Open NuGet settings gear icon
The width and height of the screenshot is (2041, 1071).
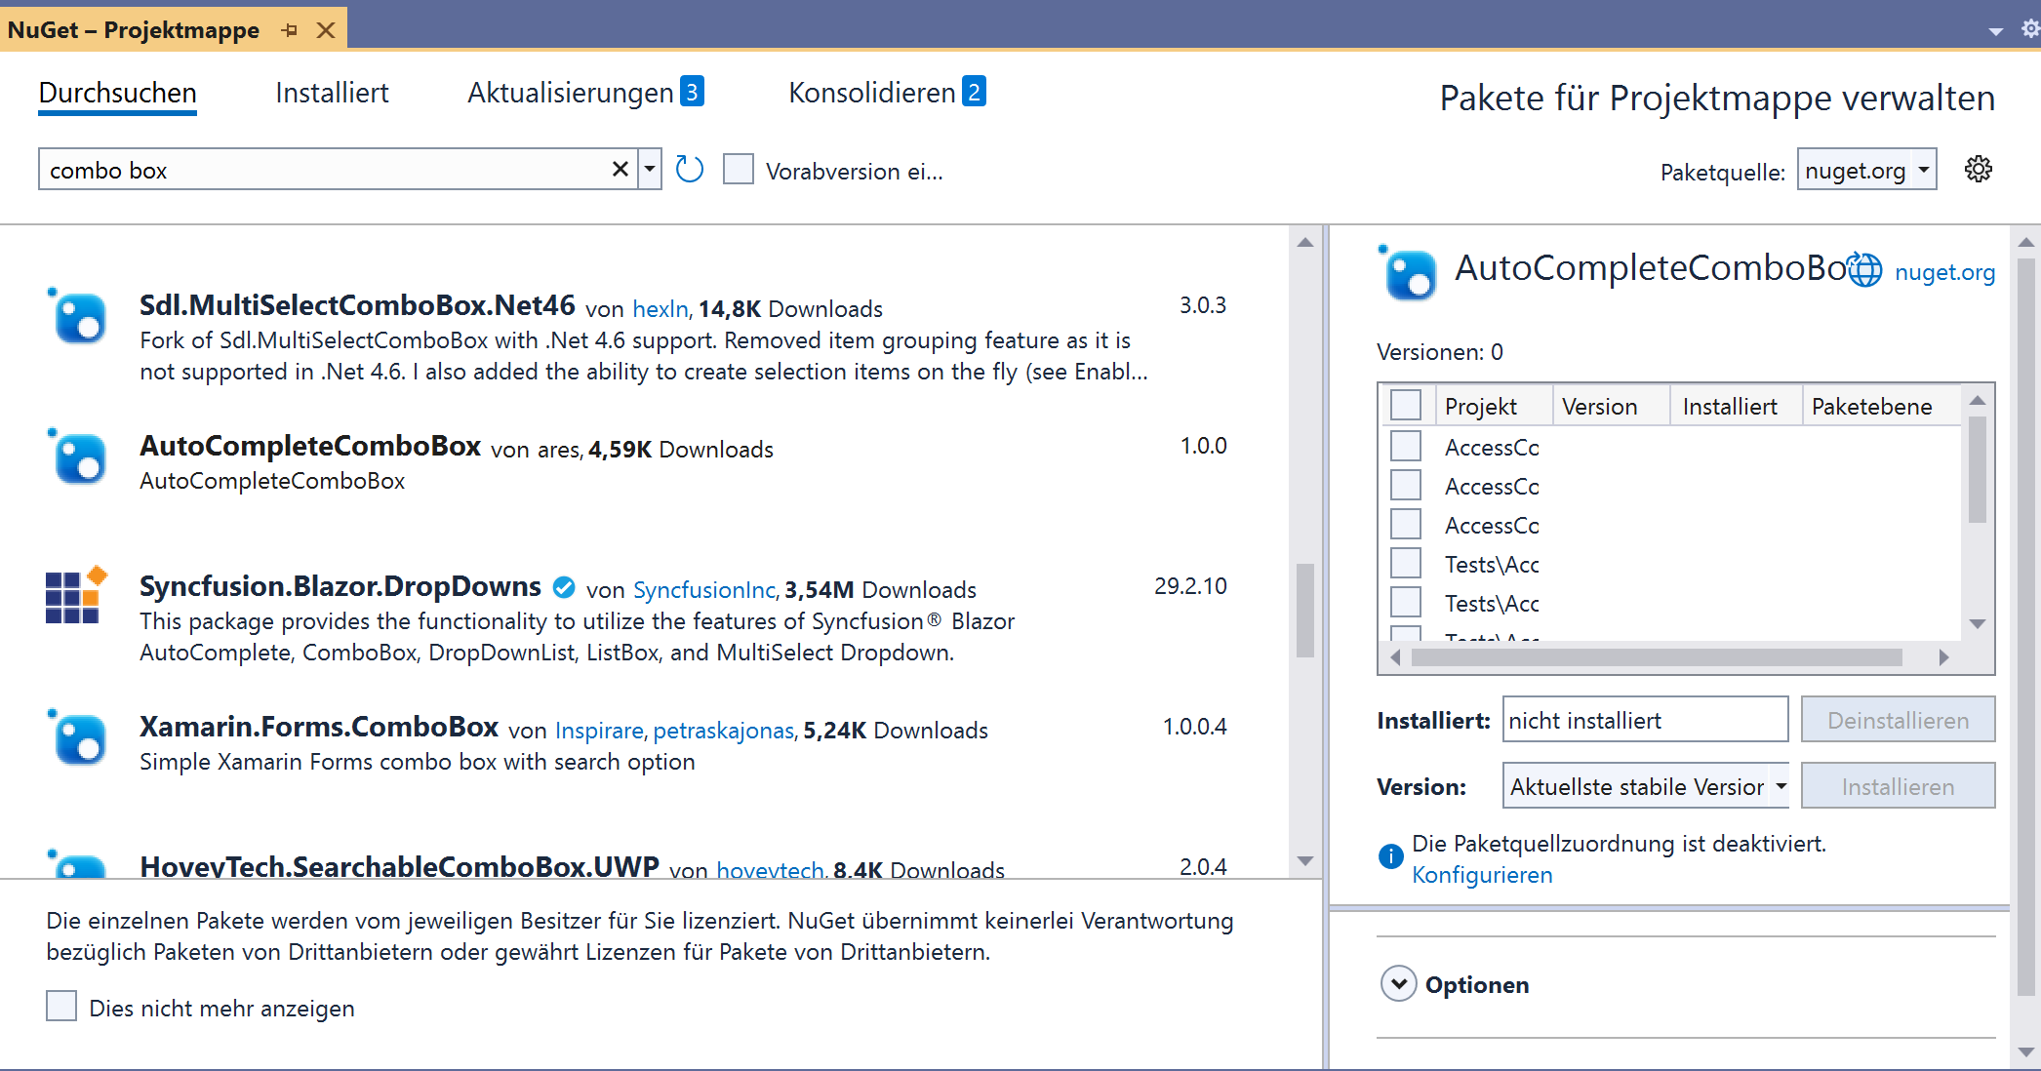click(1978, 170)
